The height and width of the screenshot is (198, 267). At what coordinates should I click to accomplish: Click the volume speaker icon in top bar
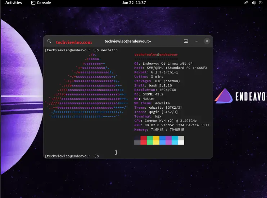(254, 3)
